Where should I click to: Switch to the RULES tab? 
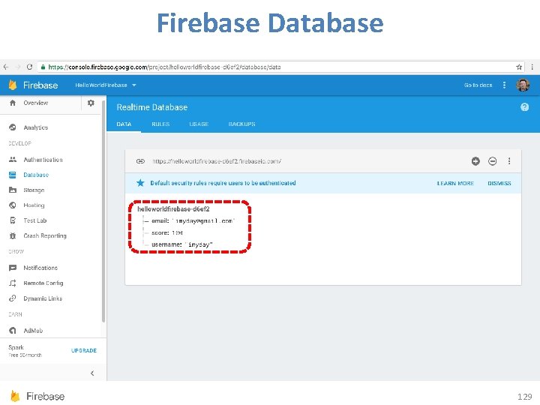[160, 124]
